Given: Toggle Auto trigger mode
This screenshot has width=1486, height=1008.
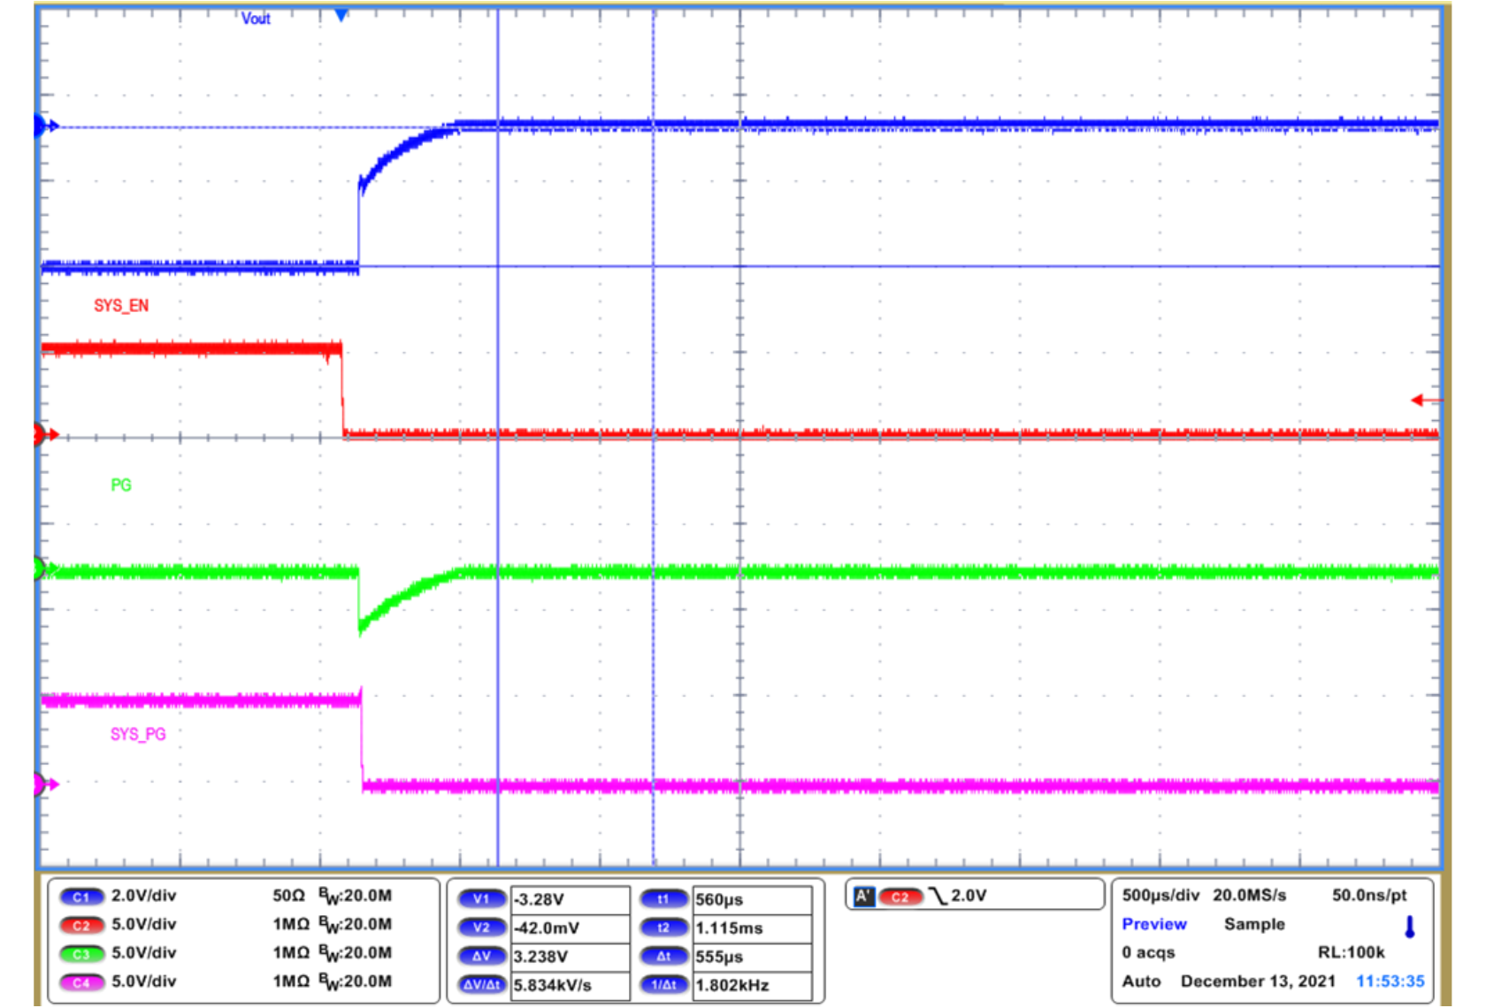Looking at the screenshot, I should click(1142, 981).
